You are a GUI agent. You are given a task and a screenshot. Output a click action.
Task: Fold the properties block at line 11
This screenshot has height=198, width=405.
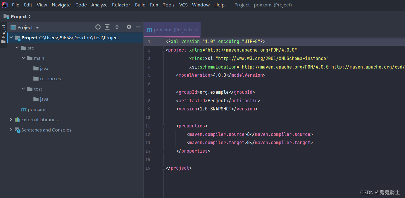point(163,126)
